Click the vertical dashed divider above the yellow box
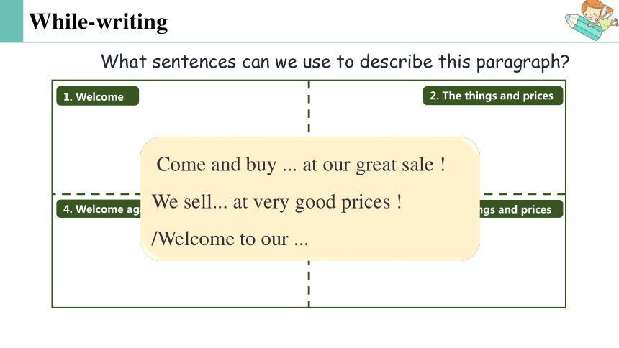Screen dimensions: 619x348 [x=309, y=108]
